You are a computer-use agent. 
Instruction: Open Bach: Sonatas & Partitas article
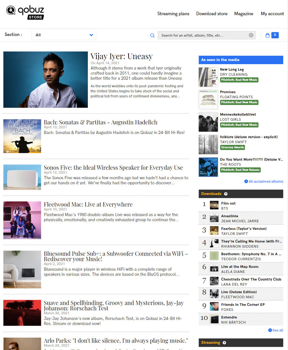pyautogui.click(x=100, y=122)
